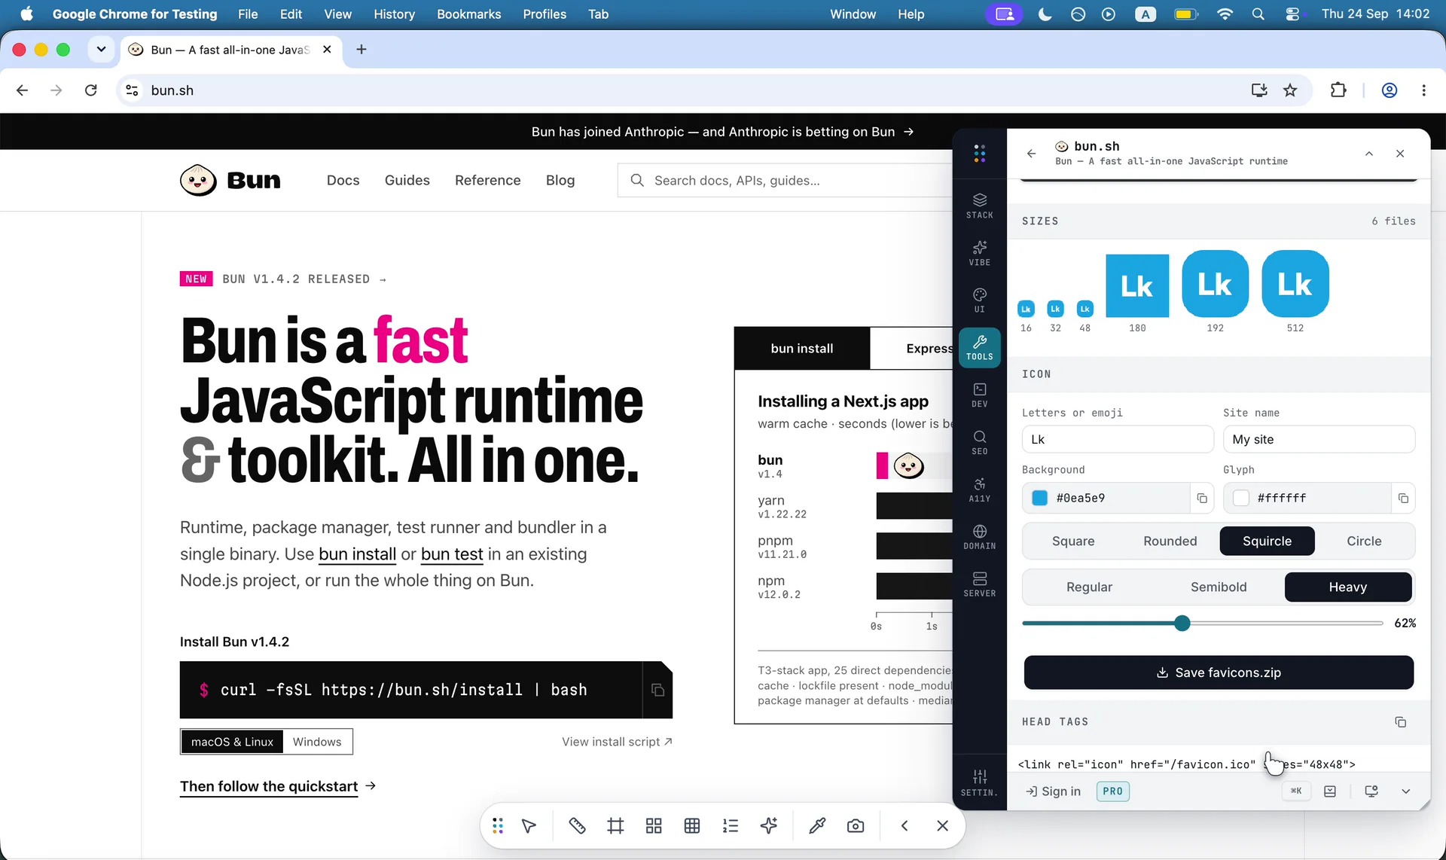1446x860 pixels.
Task: Open the Chrome three-dot menu
Action: pyautogui.click(x=1423, y=90)
